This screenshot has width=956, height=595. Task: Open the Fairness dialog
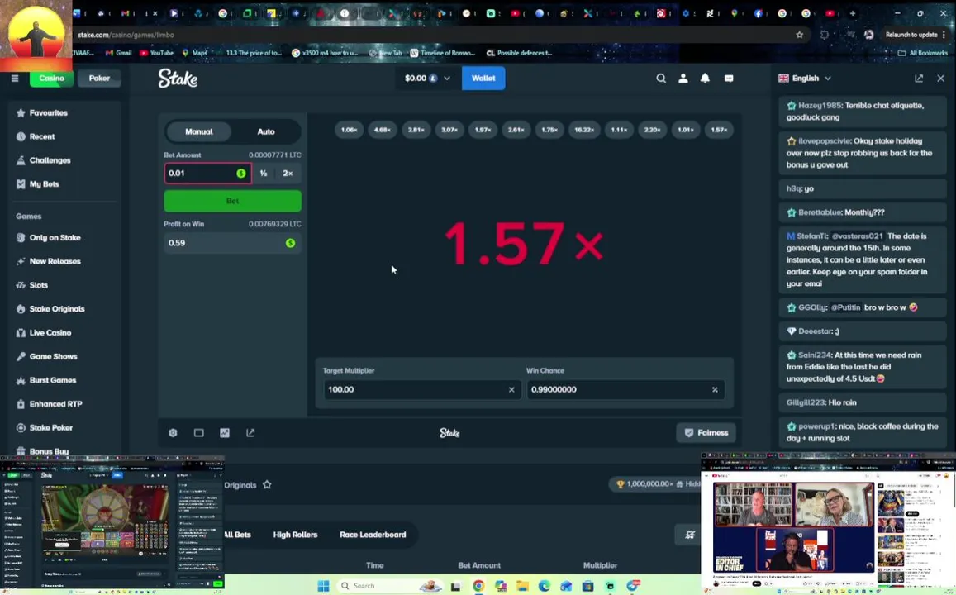tap(706, 433)
